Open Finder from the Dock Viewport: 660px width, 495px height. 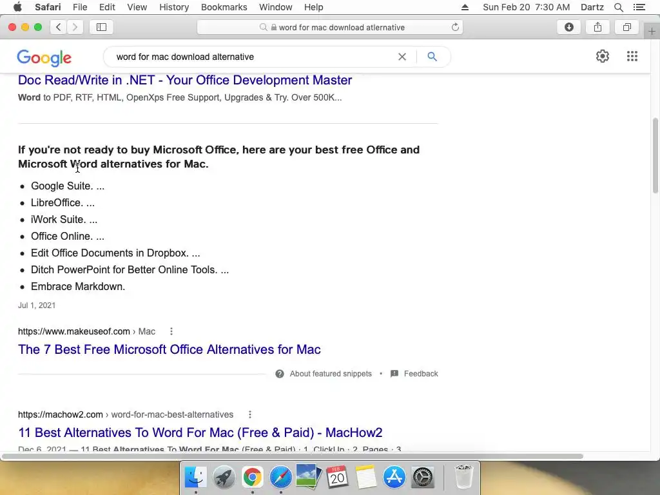click(x=196, y=478)
